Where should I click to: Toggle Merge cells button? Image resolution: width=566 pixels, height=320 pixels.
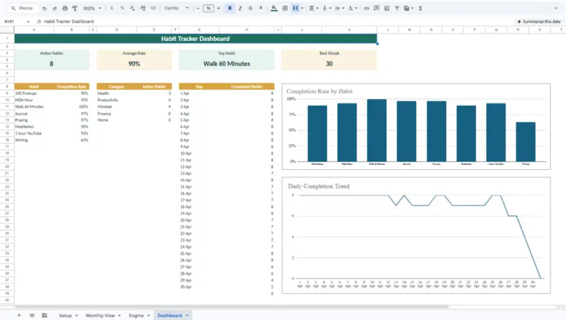point(295,8)
